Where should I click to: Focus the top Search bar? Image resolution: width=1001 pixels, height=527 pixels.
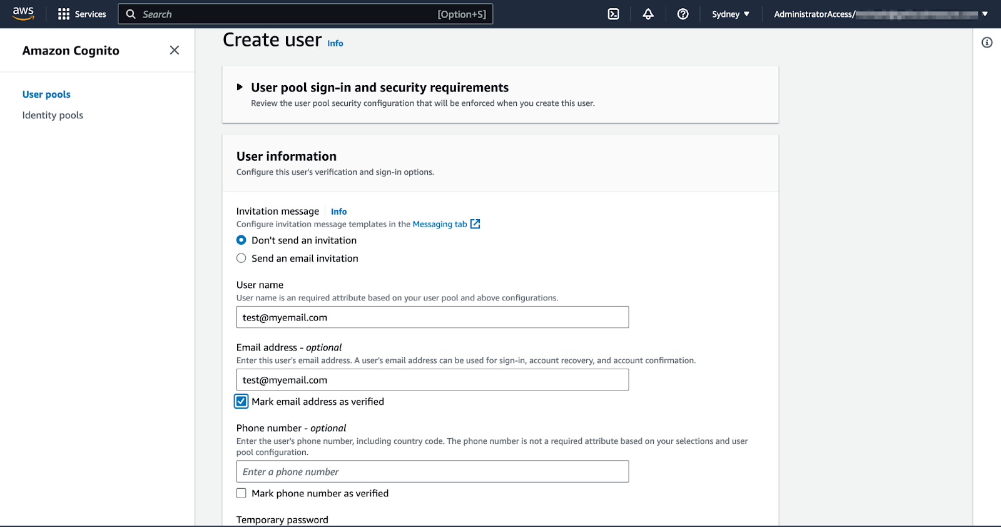(x=305, y=14)
